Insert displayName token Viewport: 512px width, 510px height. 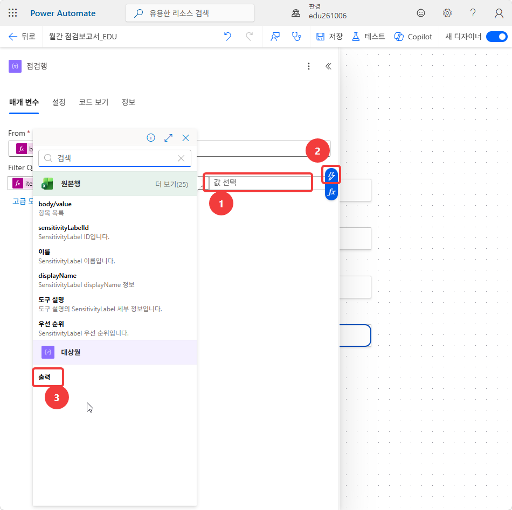point(115,280)
